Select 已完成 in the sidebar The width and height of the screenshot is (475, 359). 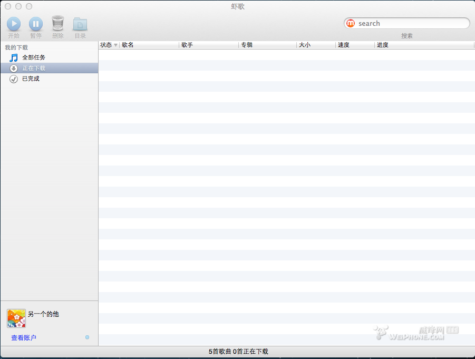click(30, 79)
